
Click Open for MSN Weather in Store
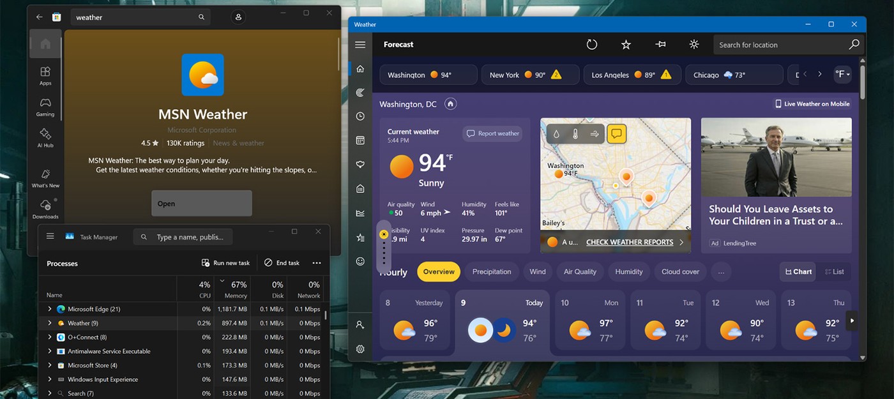(202, 204)
